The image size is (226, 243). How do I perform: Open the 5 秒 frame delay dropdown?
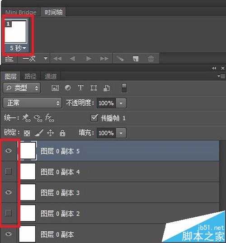[x=18, y=48]
